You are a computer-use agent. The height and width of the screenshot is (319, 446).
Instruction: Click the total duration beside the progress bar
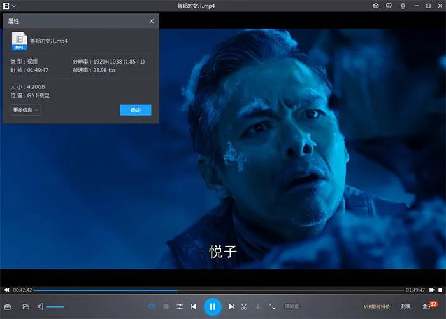415,290
